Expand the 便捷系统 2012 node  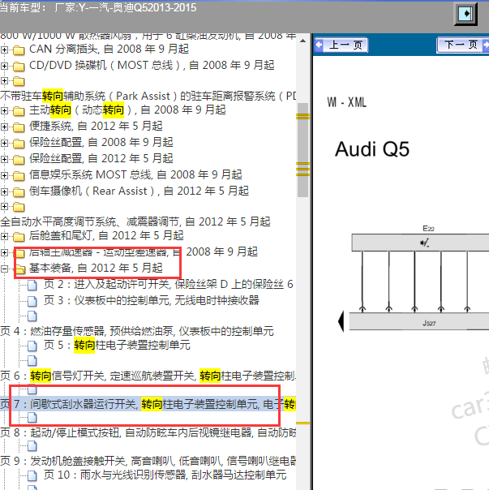(x=4, y=127)
